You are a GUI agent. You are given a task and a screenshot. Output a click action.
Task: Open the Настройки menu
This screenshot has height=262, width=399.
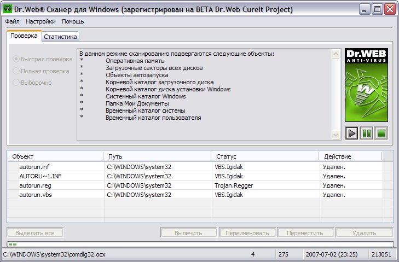[41, 21]
